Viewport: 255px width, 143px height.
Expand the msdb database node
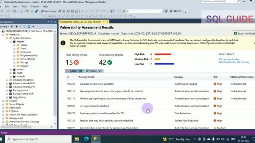coord(11,73)
